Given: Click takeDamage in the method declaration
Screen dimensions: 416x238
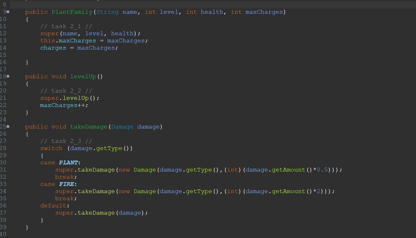Looking at the screenshot, I should pos(89,127).
